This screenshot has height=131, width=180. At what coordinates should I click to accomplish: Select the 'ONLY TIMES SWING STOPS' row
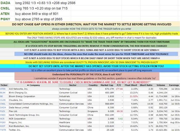(90, 38)
